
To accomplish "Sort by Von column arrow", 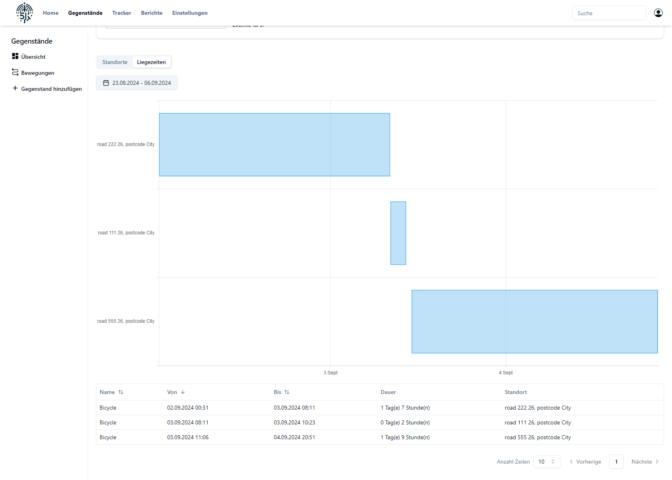I will coord(183,392).
